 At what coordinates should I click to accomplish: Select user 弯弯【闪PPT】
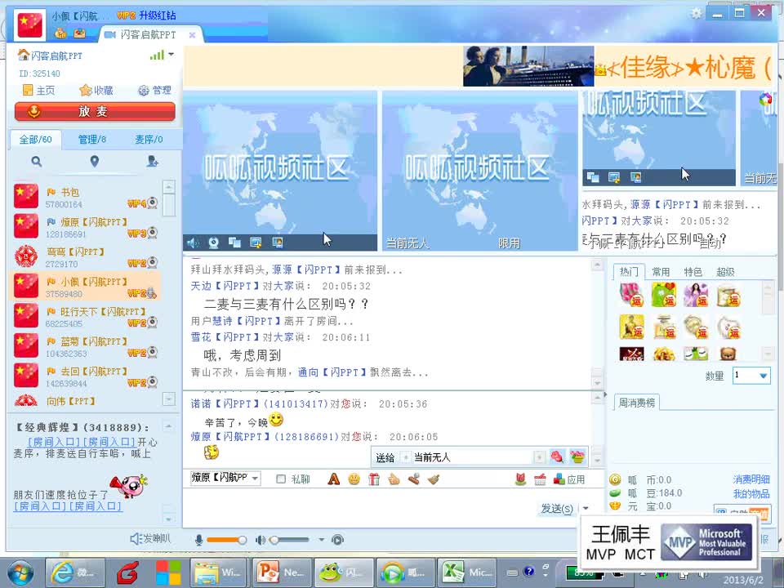[x=86, y=256]
